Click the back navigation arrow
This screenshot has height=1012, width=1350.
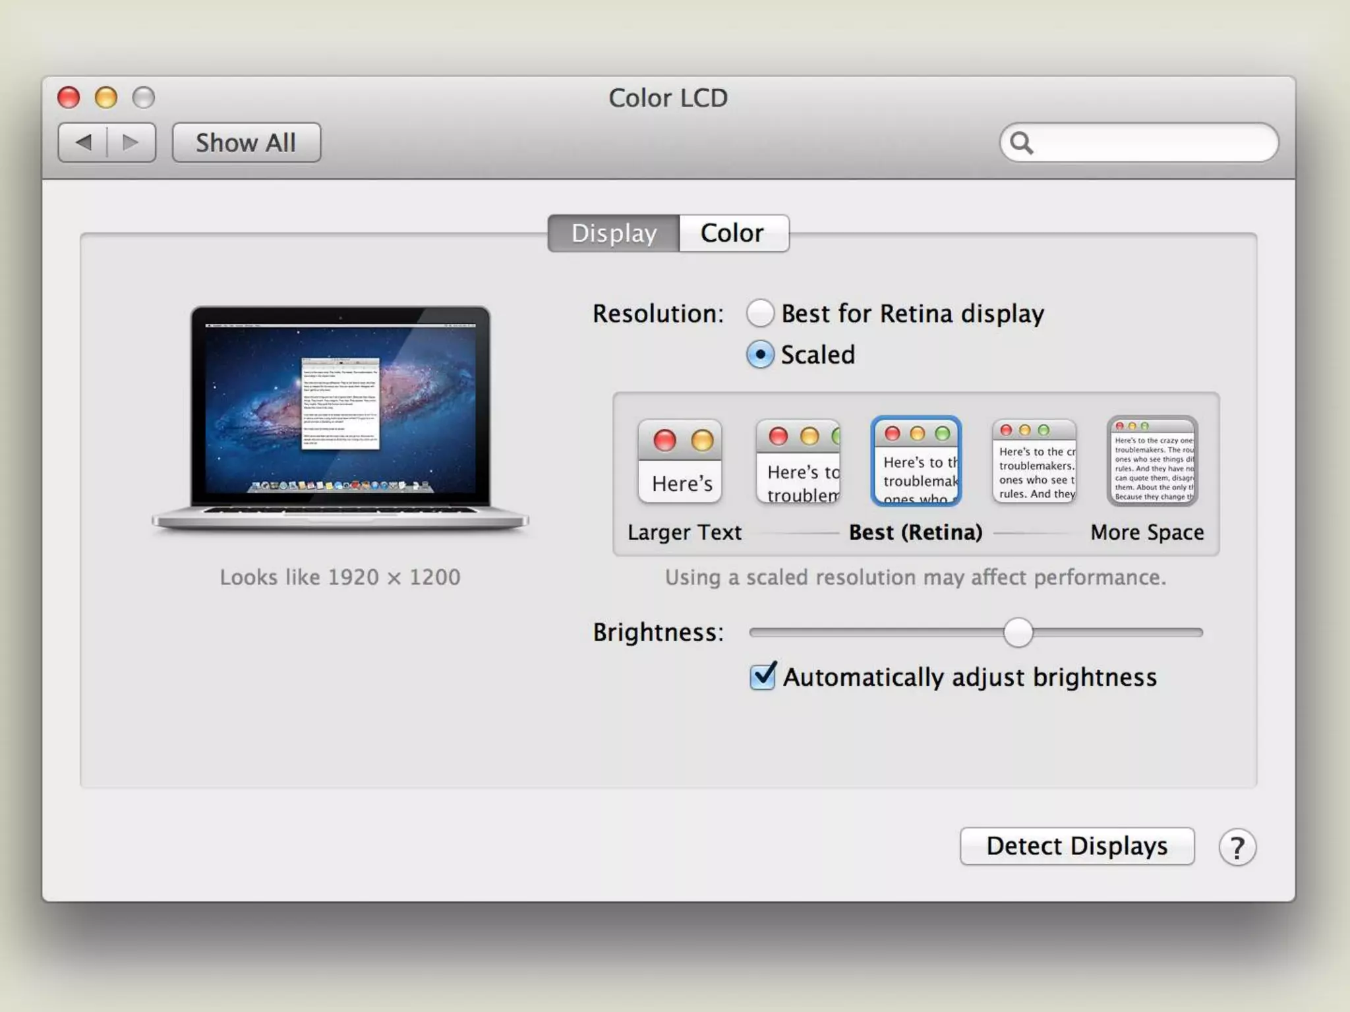pos(83,142)
